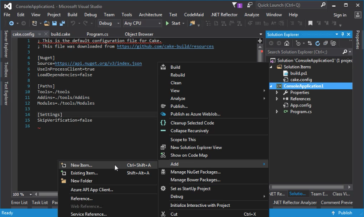Open the Toolbox side tab
The image size is (364, 217).
point(6,70)
